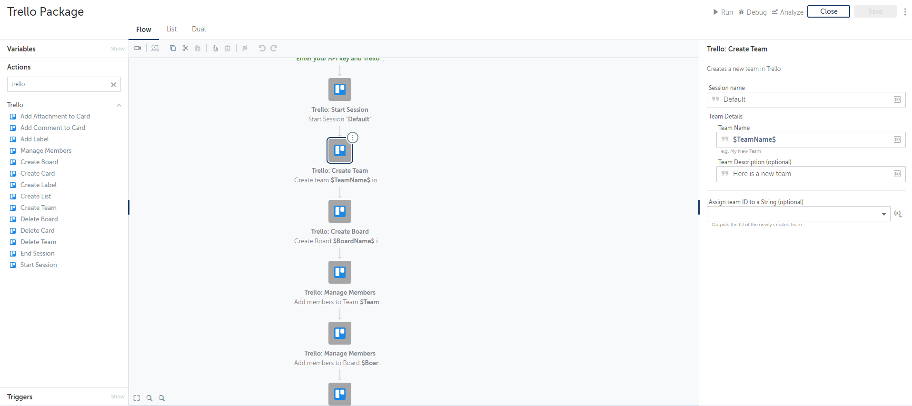912x406 pixels.
Task: Switch to the List view tab
Action: point(171,29)
